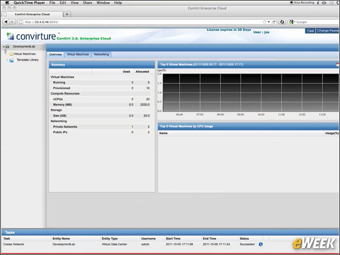The height and width of the screenshot is (255, 340).
Task: Click the Summary panel header
Action: [101, 65]
